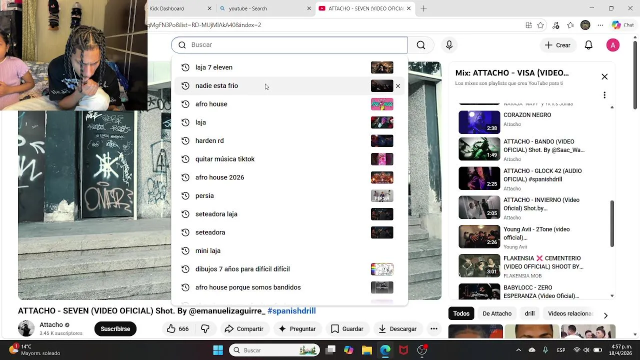The image size is (640, 360).
Task: Click the Guardar save button
Action: coord(347,328)
